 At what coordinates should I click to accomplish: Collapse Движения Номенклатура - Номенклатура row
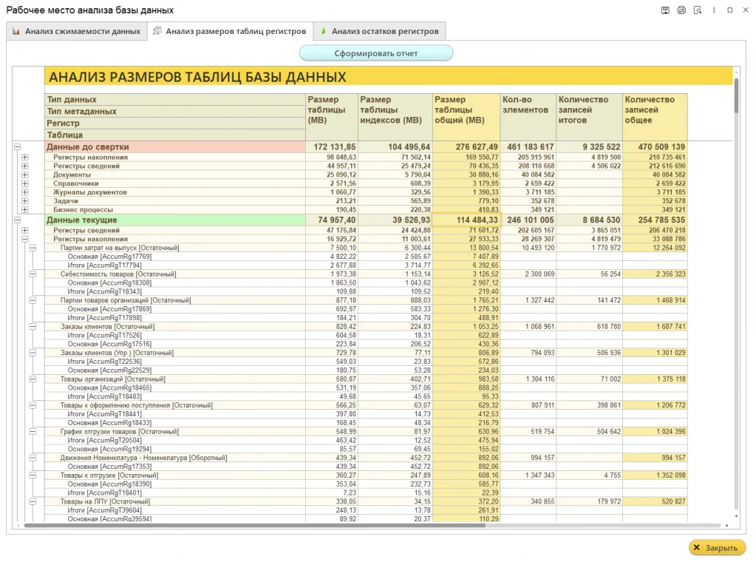point(33,458)
